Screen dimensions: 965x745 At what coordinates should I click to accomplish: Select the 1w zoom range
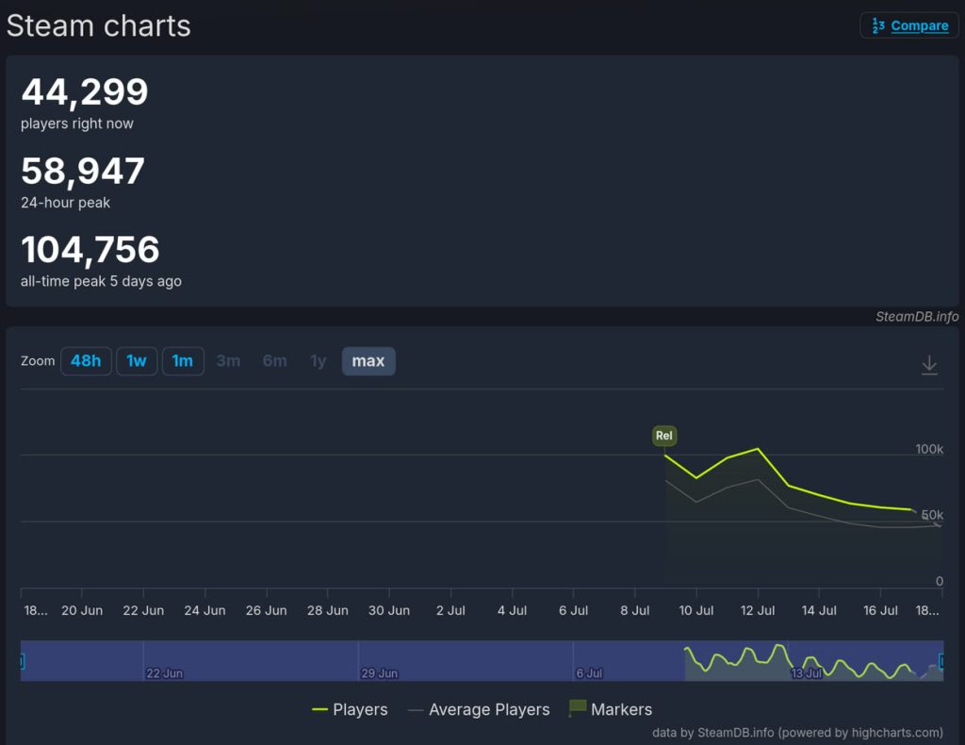point(136,361)
